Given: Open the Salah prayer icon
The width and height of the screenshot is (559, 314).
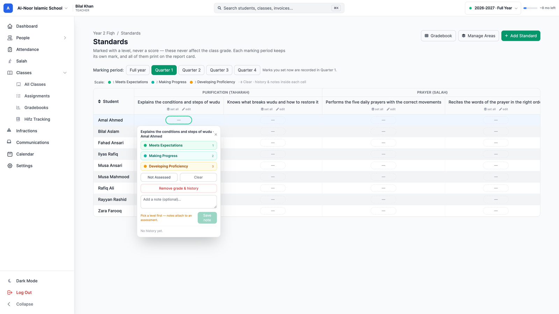Looking at the screenshot, I should [x=10, y=61].
